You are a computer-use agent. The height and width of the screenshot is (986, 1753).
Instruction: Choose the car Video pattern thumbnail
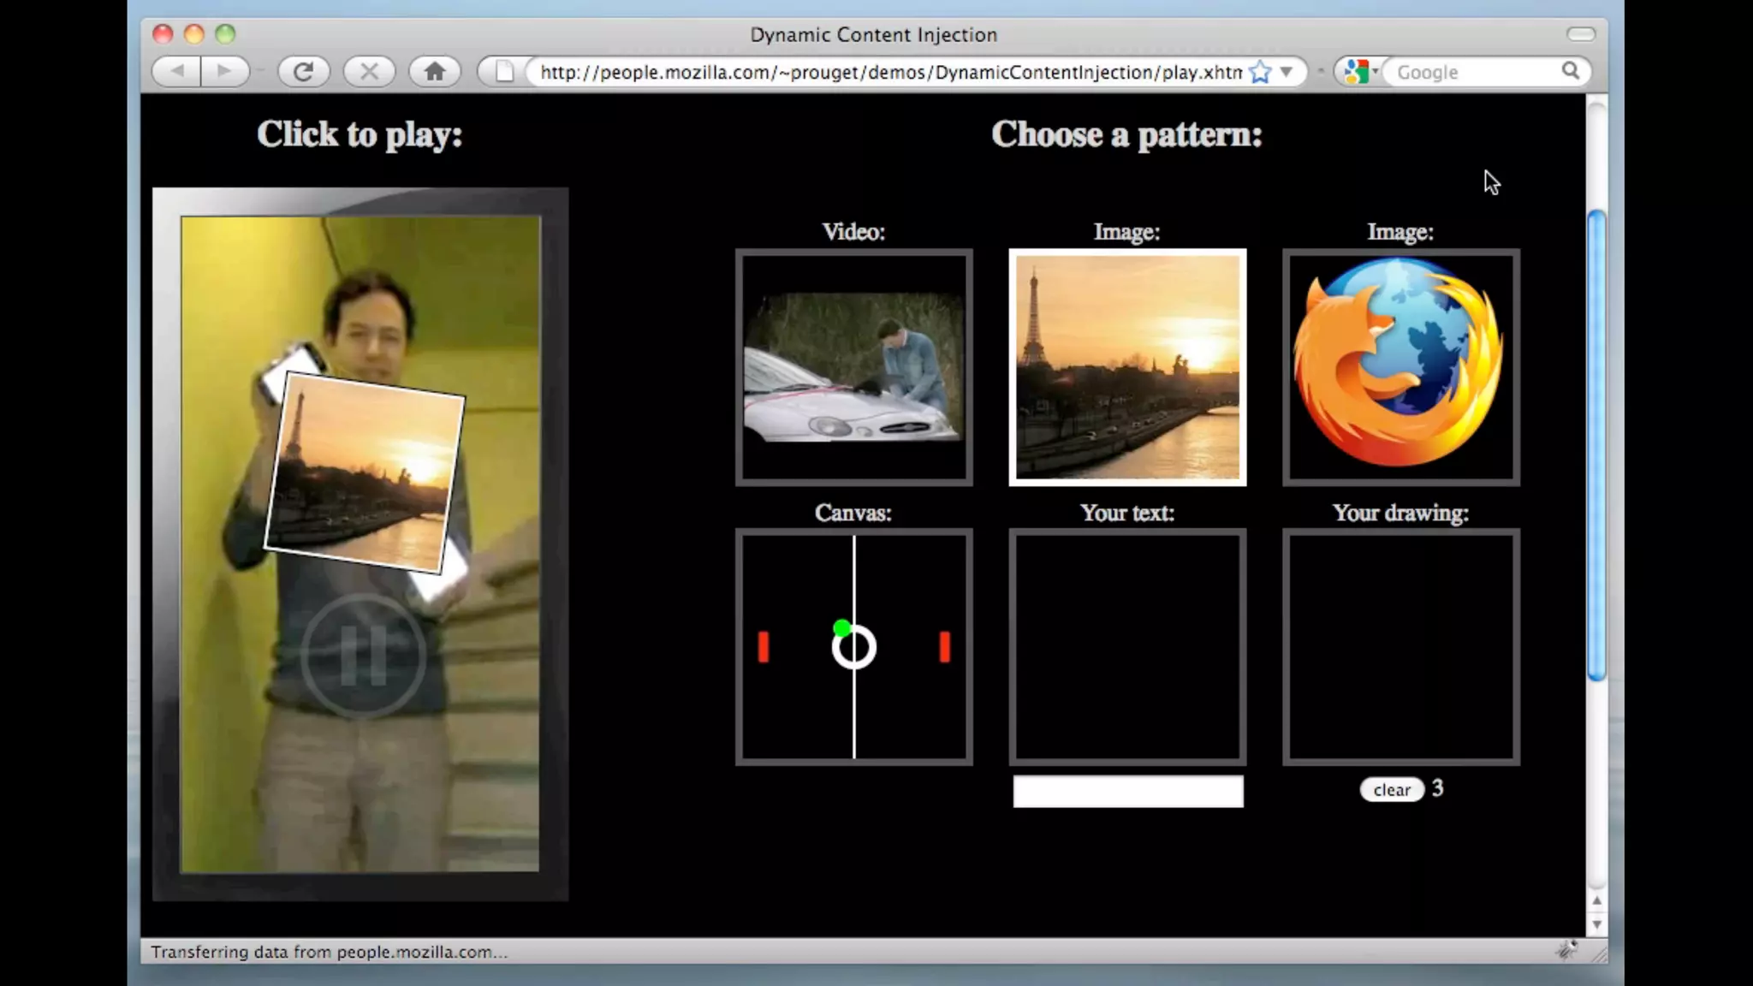pos(853,367)
